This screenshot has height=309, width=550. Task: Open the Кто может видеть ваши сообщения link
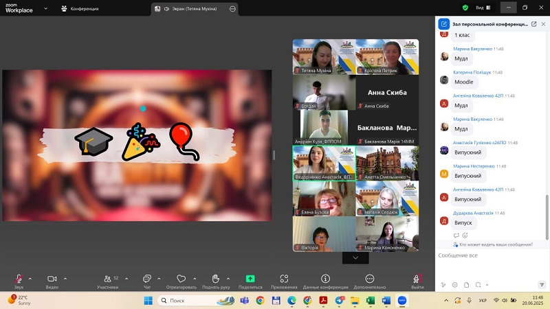(493, 244)
